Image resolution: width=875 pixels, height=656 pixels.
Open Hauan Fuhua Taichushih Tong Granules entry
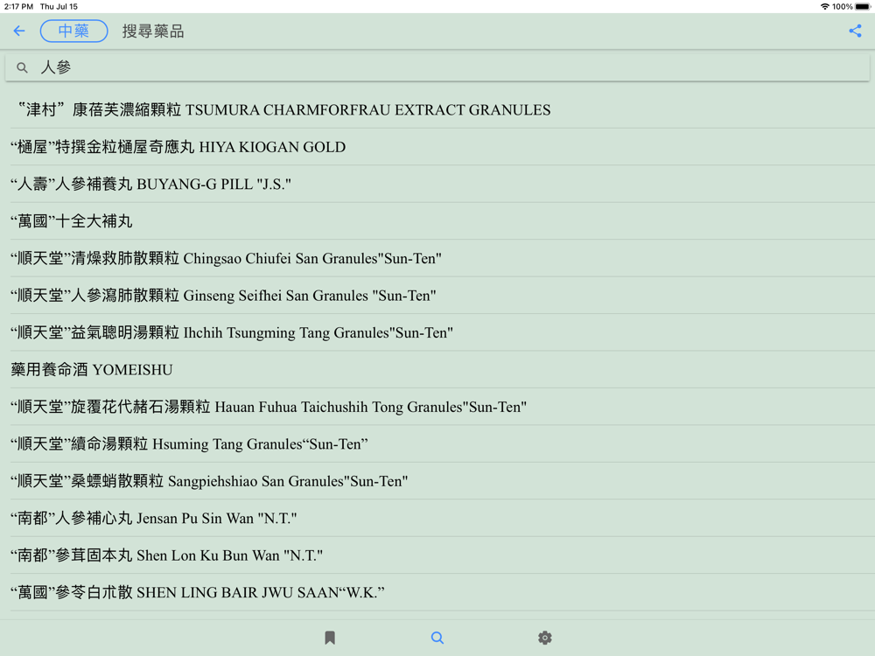coord(437,407)
